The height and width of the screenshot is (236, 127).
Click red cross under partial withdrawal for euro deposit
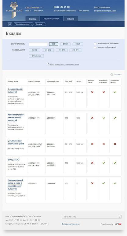92,183
